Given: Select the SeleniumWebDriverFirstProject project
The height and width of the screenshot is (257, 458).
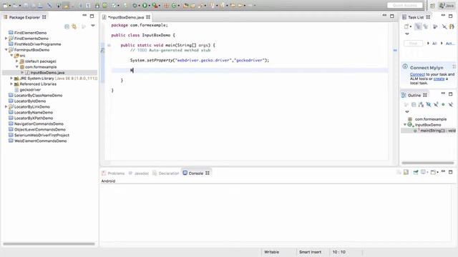Looking at the screenshot, I should [42, 135].
